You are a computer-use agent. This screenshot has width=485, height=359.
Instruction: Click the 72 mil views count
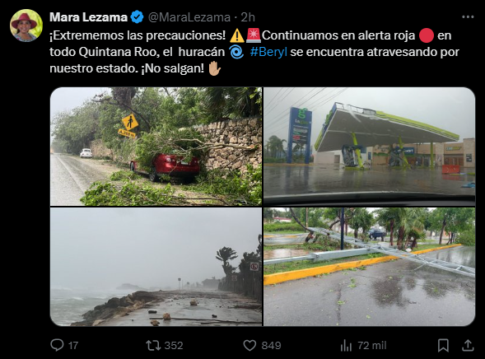coord(372,345)
